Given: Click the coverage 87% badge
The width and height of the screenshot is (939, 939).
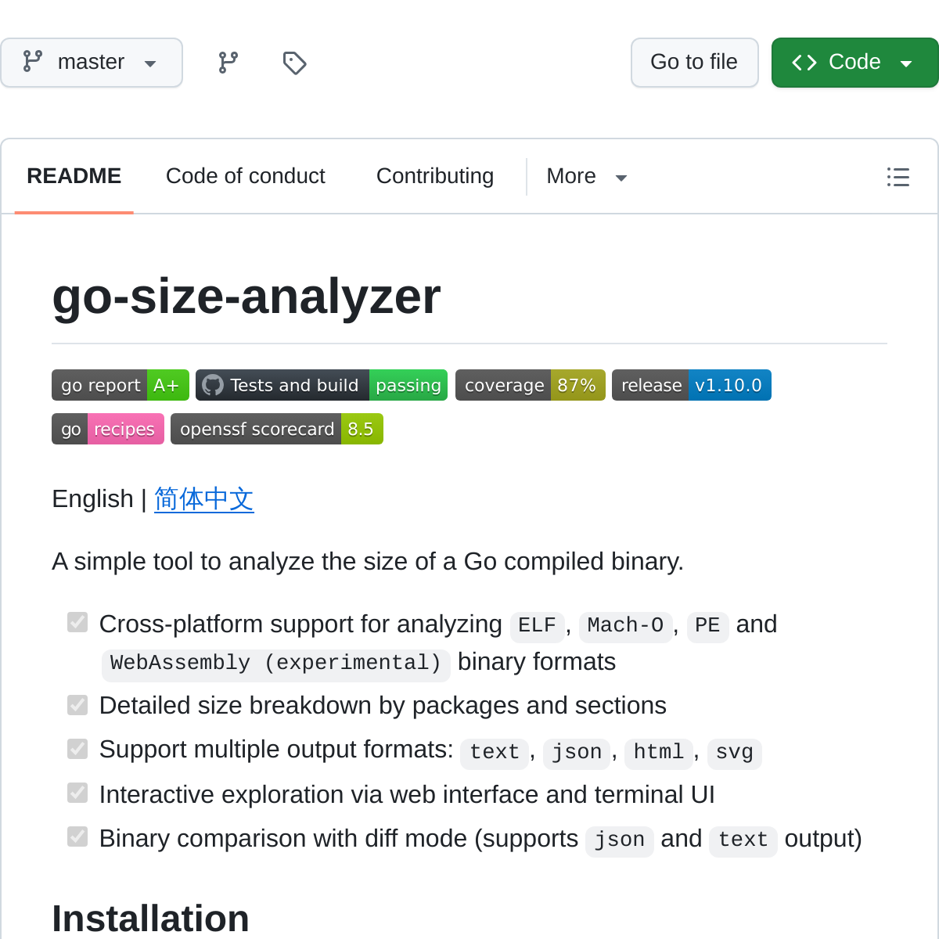Looking at the screenshot, I should 531,385.
